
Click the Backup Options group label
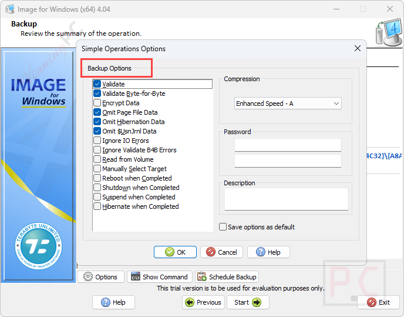tap(109, 68)
